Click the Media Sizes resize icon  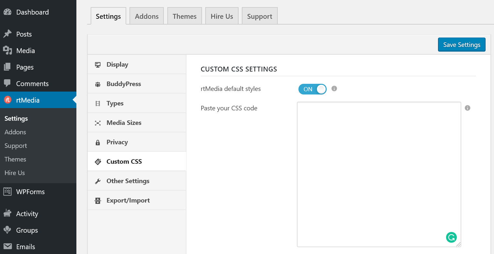(97, 123)
